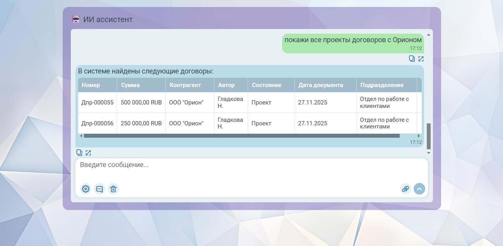503x246 pixels.
Task: Open the assistant settings gear
Action: tap(86, 189)
